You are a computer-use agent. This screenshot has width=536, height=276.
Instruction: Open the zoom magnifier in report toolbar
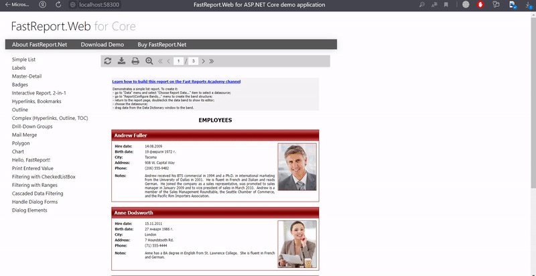(x=149, y=62)
